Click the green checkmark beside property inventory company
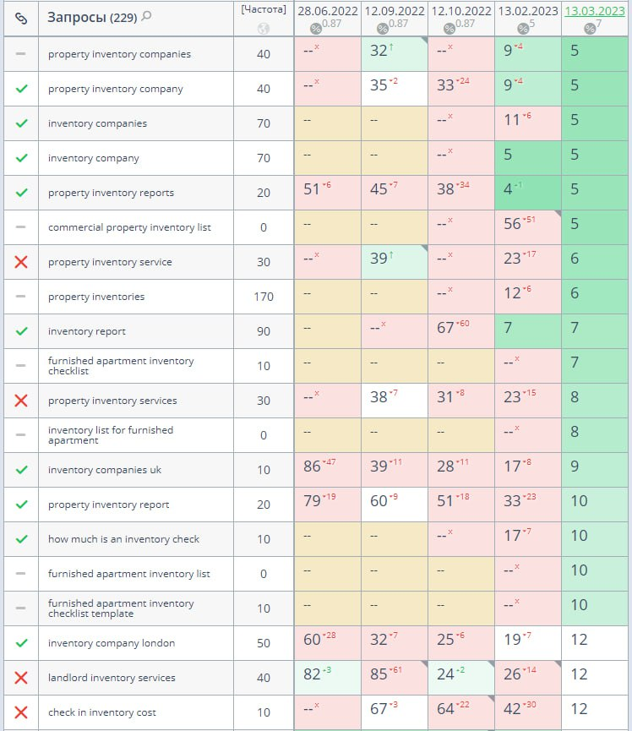Image resolution: width=632 pixels, height=731 pixels. pyautogui.click(x=21, y=89)
